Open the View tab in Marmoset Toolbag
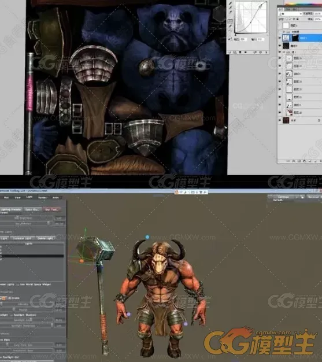The width and height of the screenshot is (322, 362). tap(17, 198)
